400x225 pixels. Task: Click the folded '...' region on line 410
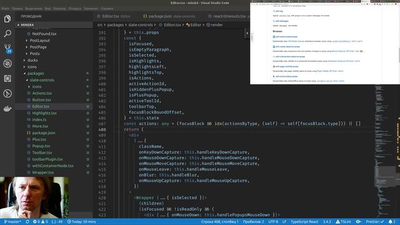pos(140,141)
